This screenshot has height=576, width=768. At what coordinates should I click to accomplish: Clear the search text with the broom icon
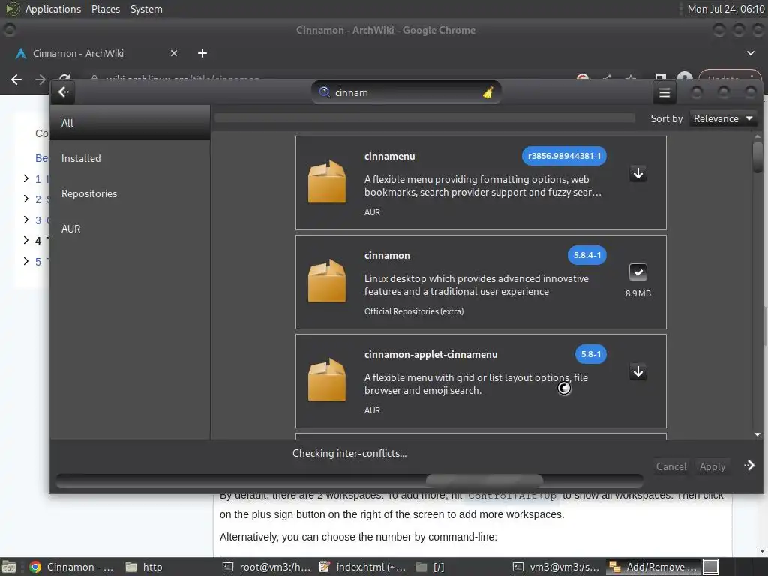487,92
